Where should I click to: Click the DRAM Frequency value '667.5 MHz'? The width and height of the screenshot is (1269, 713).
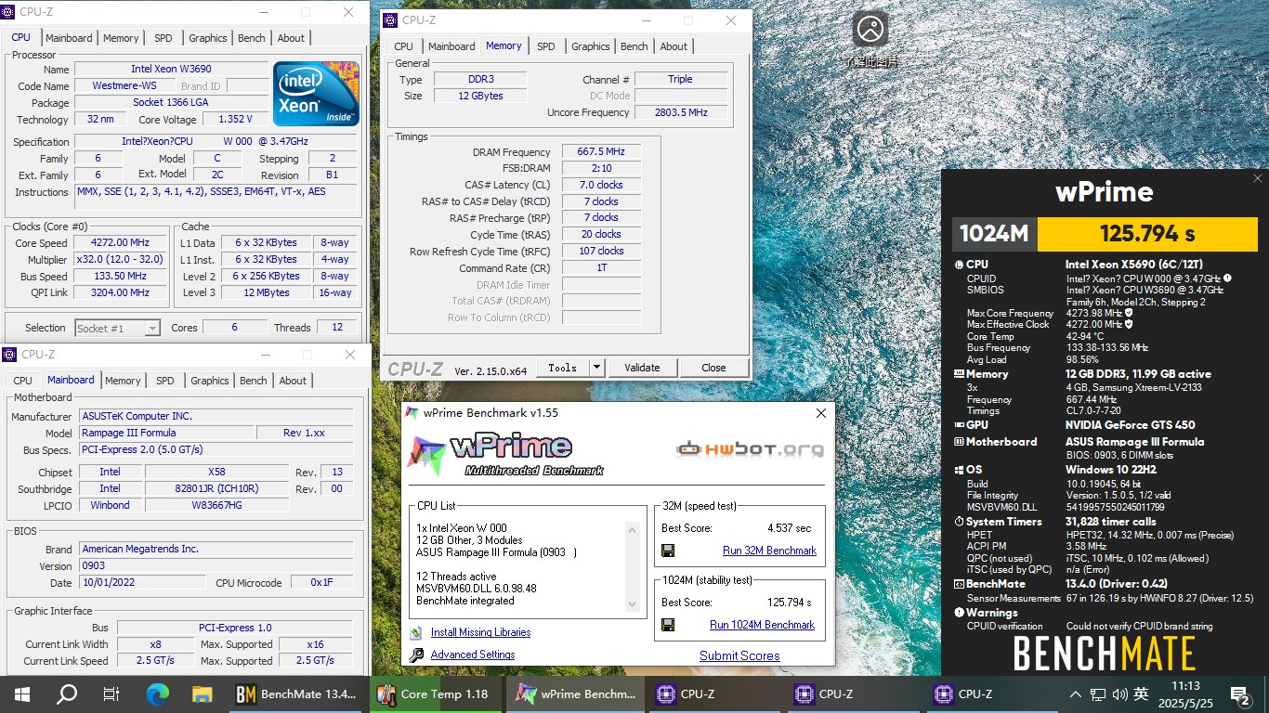point(600,151)
